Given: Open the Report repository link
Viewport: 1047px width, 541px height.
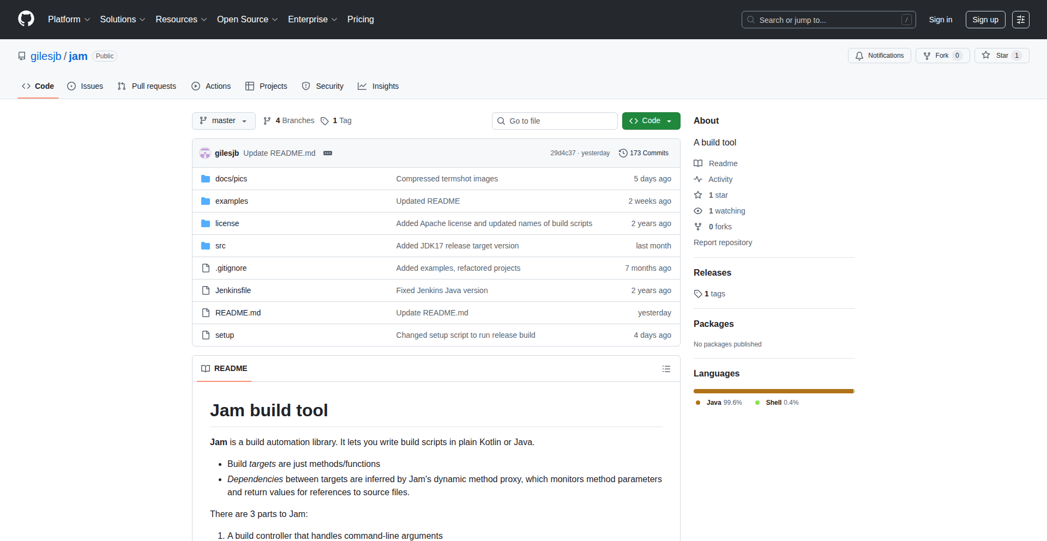Looking at the screenshot, I should (x=723, y=242).
